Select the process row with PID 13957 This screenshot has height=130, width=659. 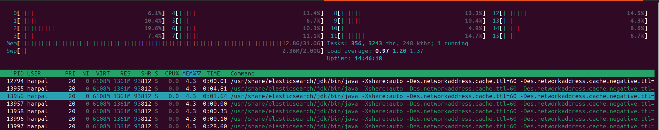(x=327, y=104)
